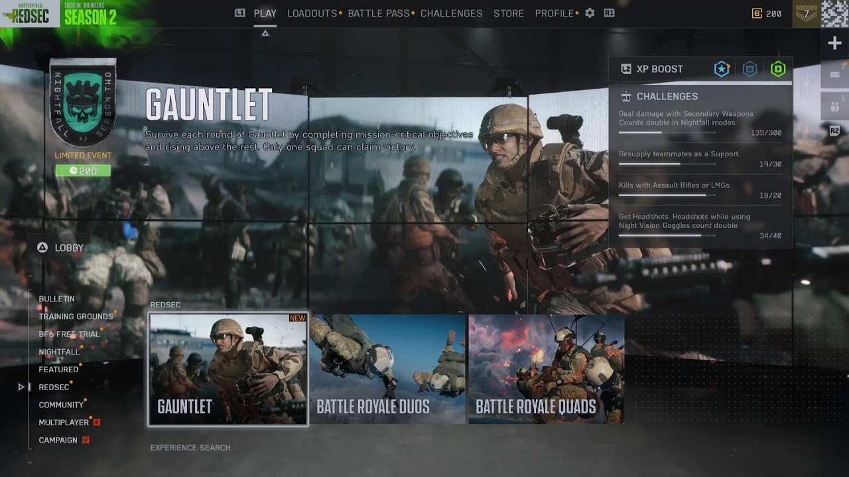Viewport: 849px width, 477px height.
Task: Open the XP BOOST panel
Action: tap(700, 69)
